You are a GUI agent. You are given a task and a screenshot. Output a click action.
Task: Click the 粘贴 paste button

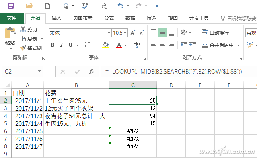click(10, 36)
